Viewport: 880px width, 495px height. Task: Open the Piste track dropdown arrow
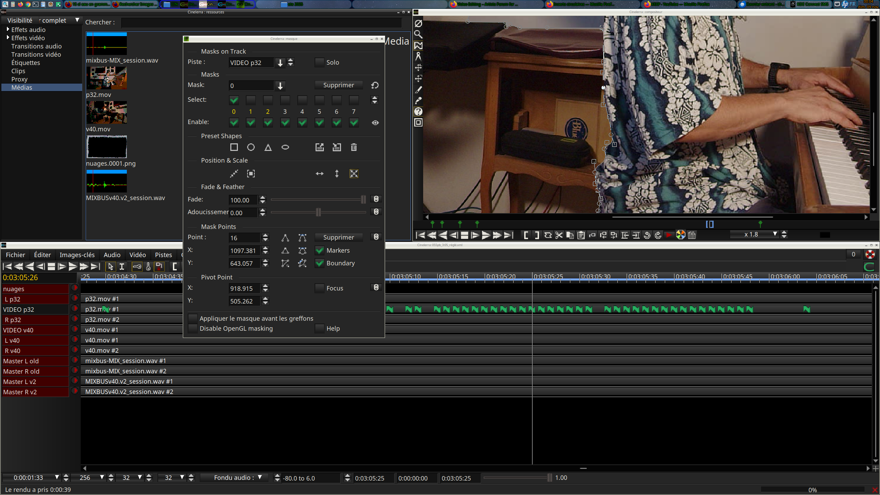280,63
